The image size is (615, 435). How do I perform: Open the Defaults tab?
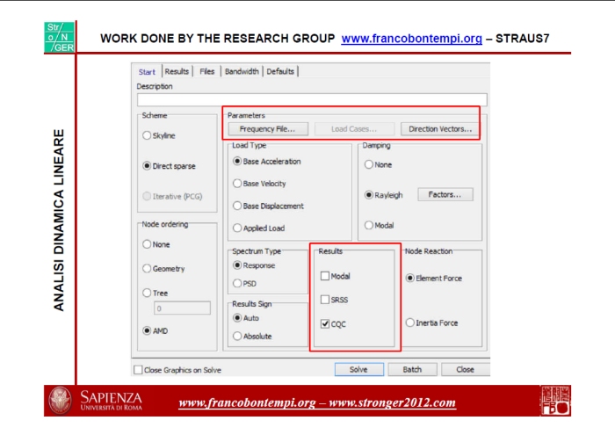coord(280,71)
